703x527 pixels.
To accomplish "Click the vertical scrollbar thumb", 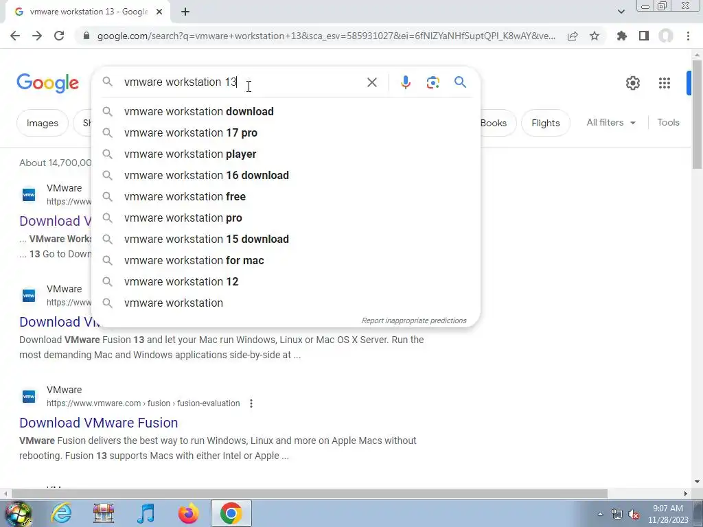I will pos(697,115).
